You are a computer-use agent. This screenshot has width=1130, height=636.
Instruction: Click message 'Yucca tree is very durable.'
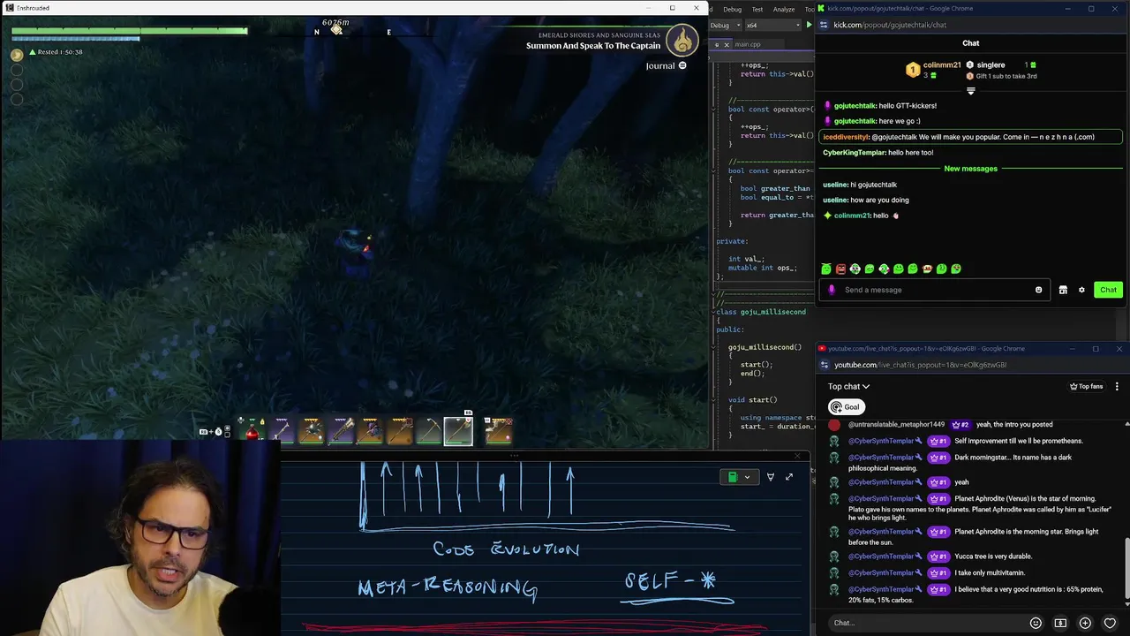993,556
